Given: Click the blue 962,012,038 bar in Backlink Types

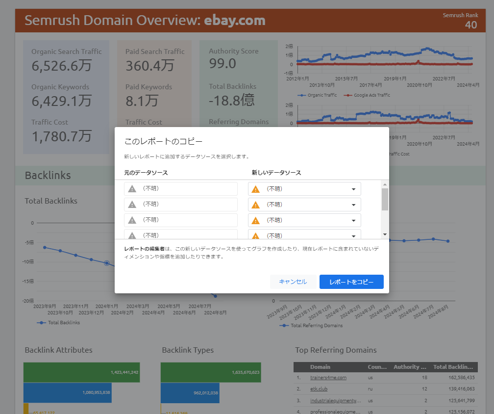Looking at the screenshot, I should pos(190,393).
